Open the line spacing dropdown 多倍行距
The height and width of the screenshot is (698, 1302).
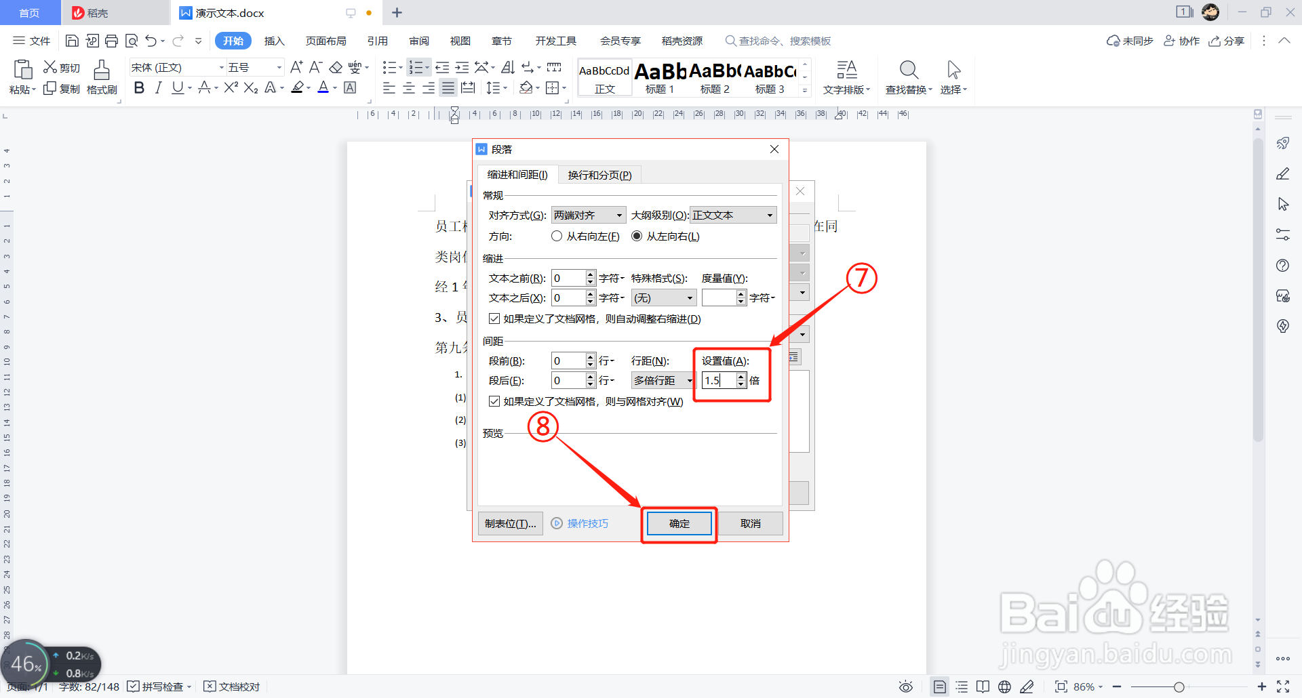(663, 380)
